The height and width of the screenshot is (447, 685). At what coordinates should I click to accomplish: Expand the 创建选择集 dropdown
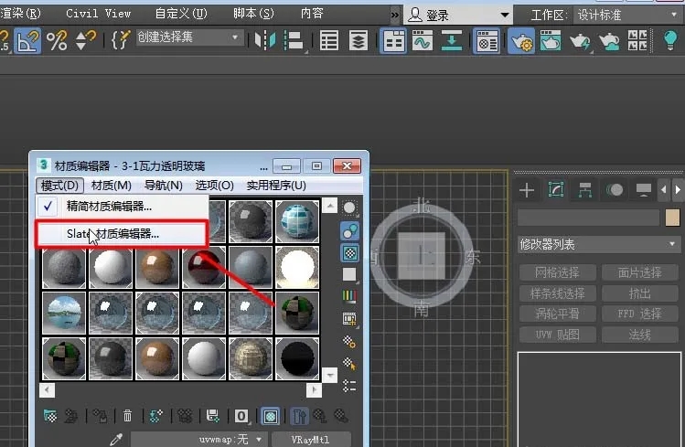[x=189, y=37]
